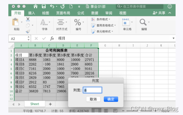Select the format painter brush

[x=28, y=31]
